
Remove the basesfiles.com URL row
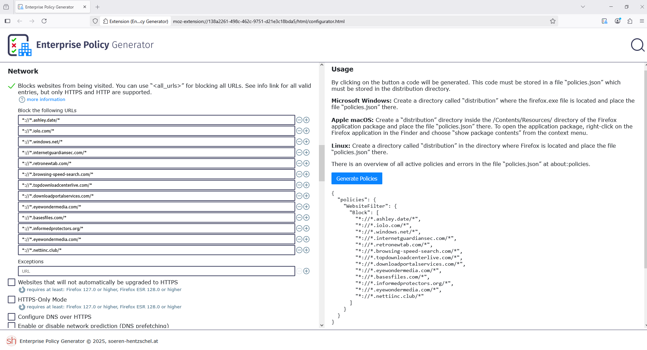click(299, 218)
